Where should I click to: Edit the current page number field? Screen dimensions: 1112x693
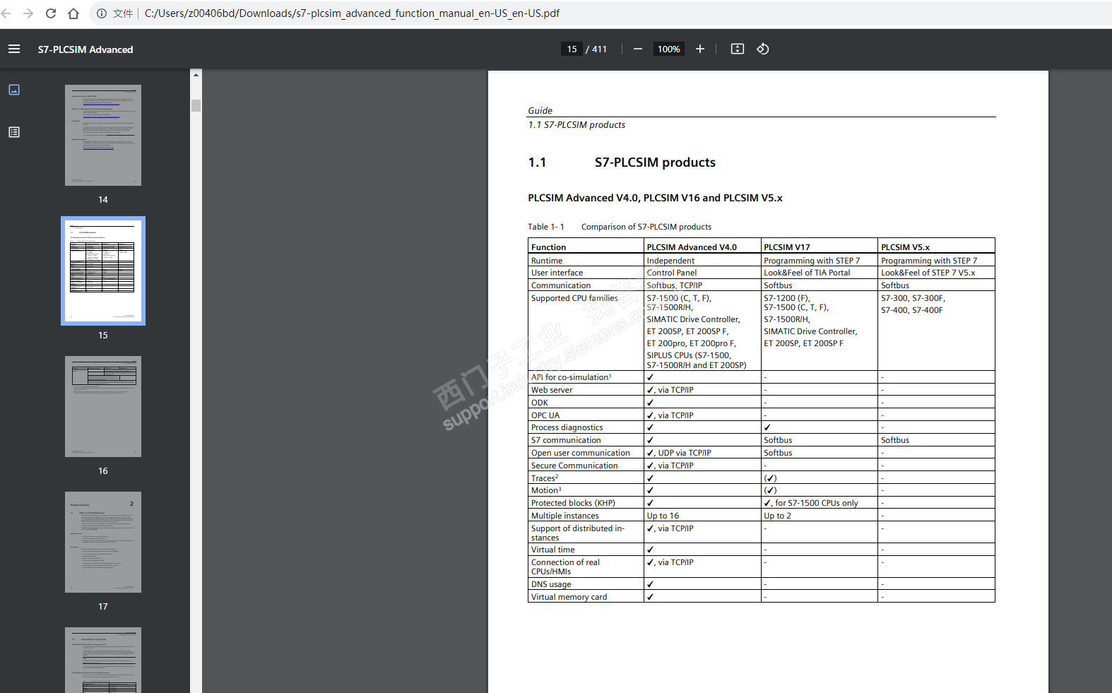tap(572, 49)
